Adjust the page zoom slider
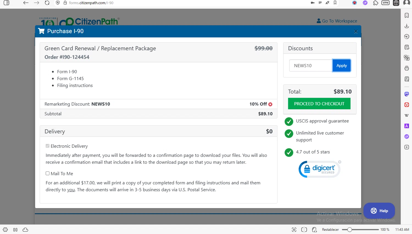 click(x=360, y=230)
